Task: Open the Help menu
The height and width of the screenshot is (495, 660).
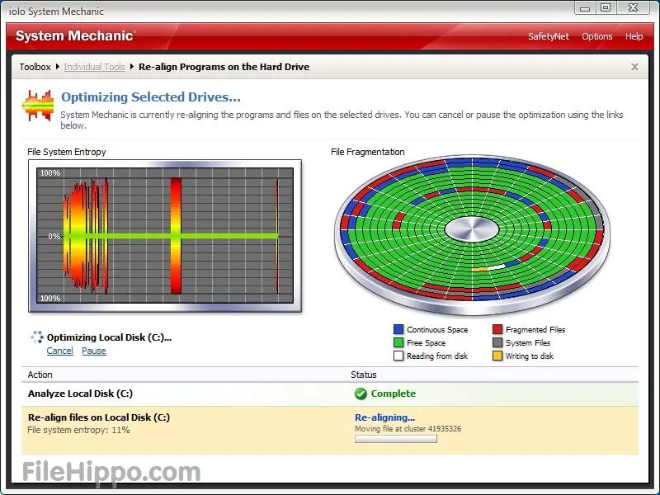Action: coord(634,36)
